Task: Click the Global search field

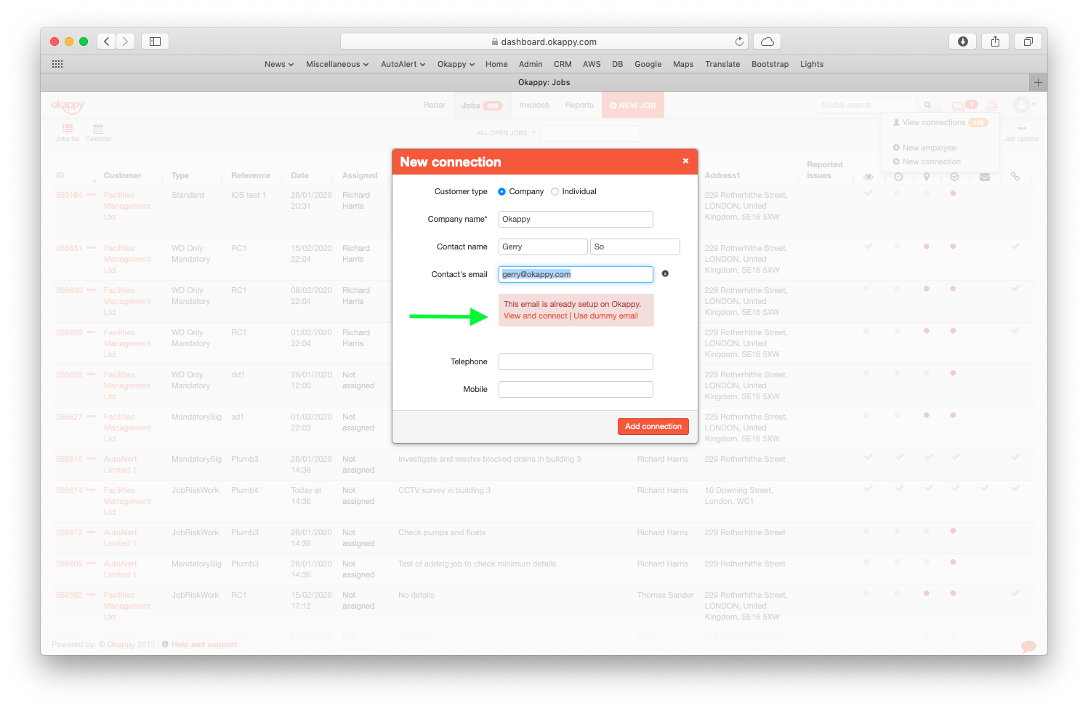Action: 865,105
